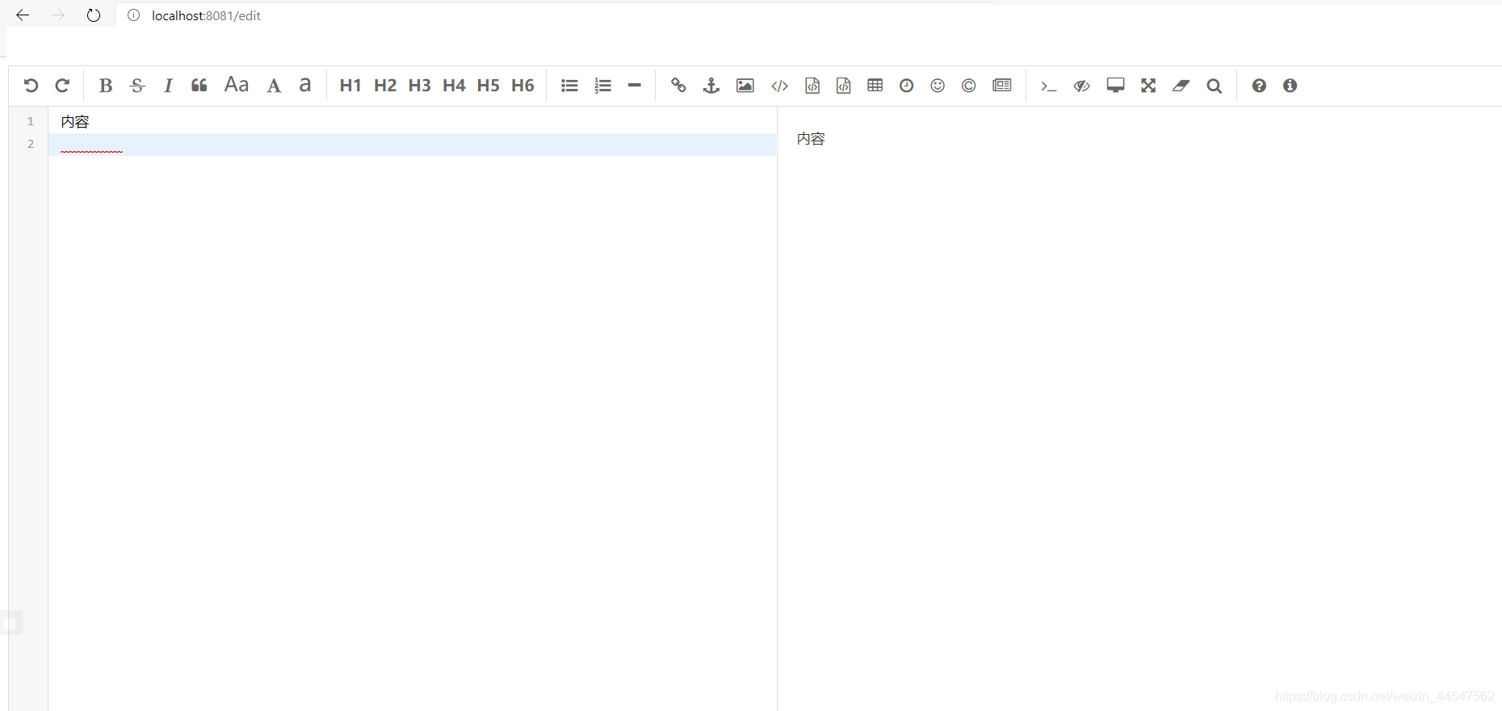Insert code block with language icon
1502x711 pixels.
(843, 86)
